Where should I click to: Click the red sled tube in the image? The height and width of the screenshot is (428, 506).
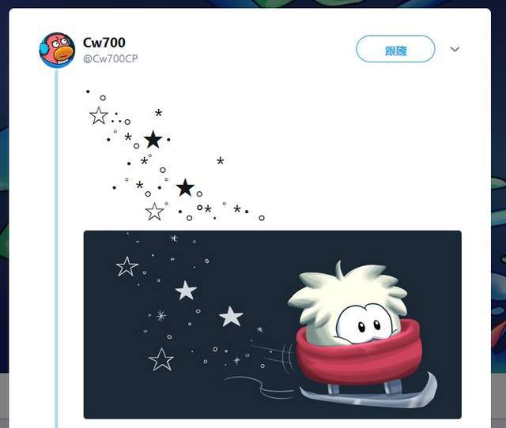click(x=359, y=359)
